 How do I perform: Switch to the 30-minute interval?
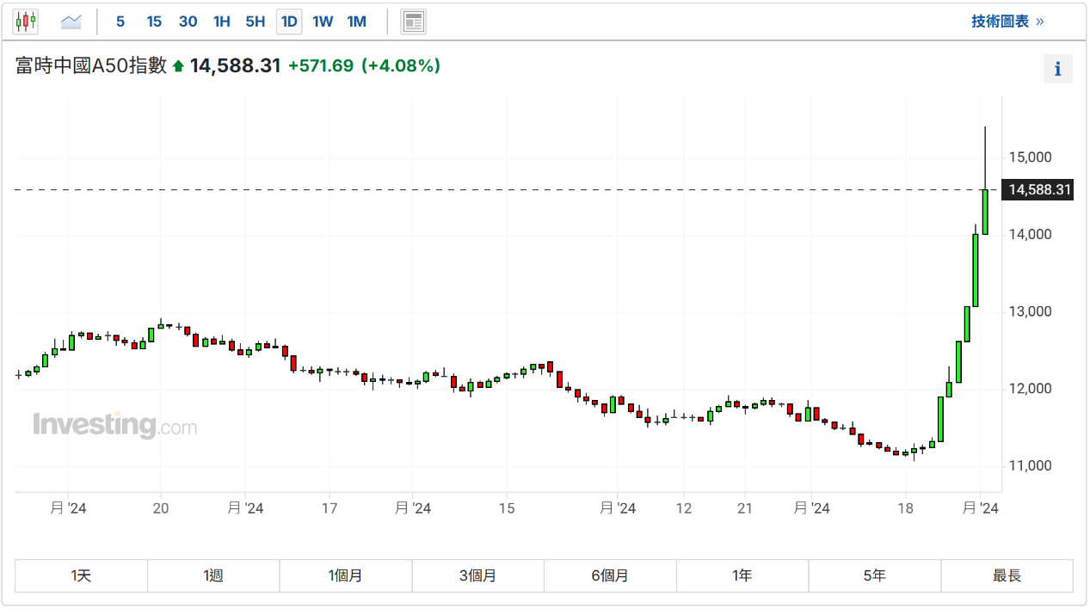[188, 22]
